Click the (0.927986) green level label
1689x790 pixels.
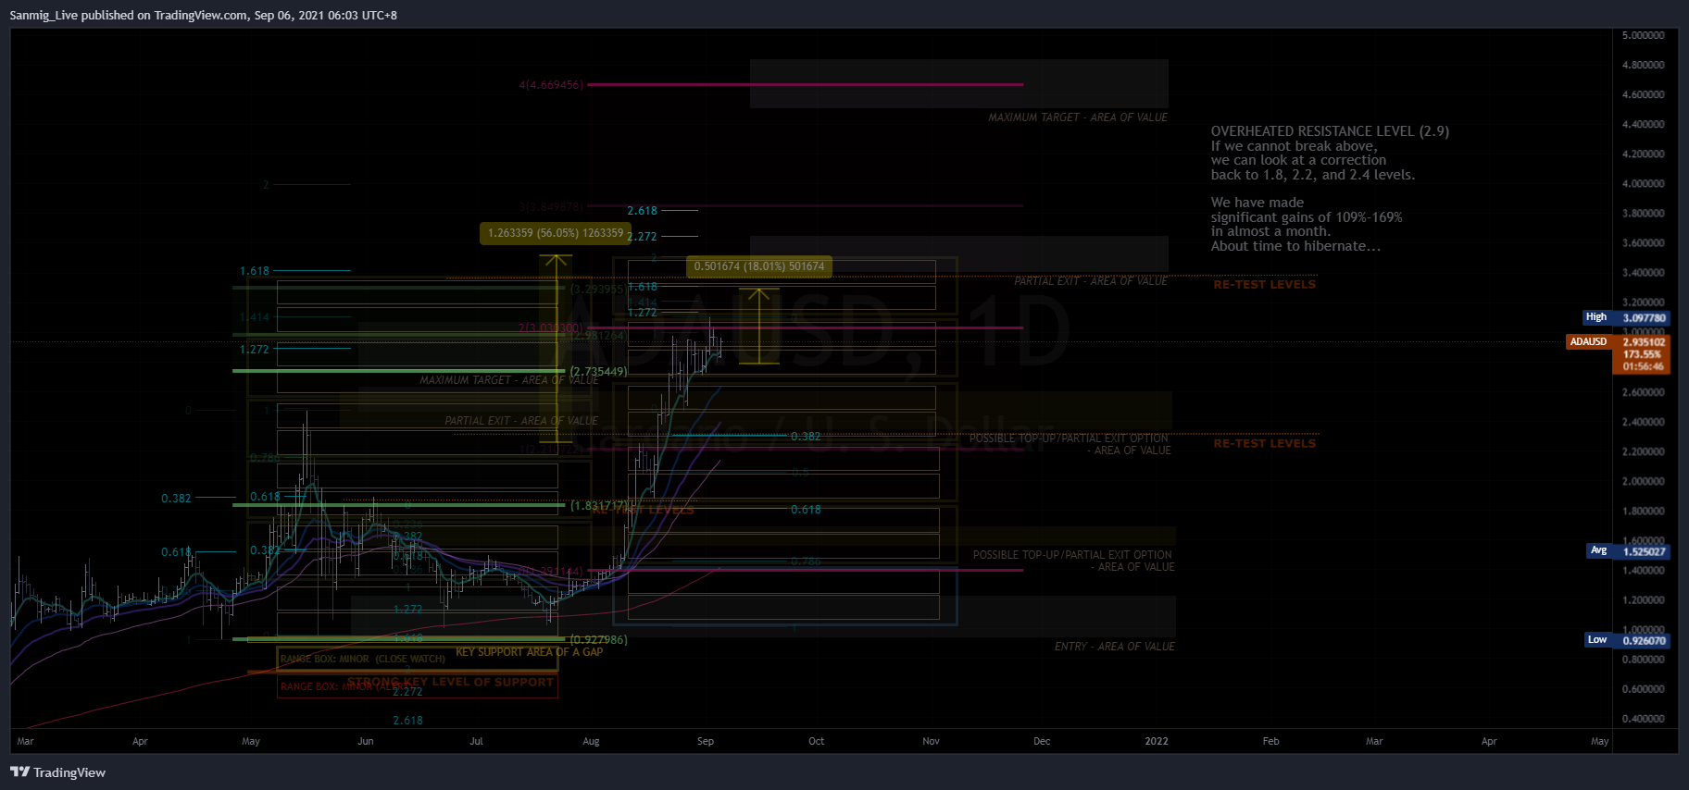pyautogui.click(x=598, y=640)
